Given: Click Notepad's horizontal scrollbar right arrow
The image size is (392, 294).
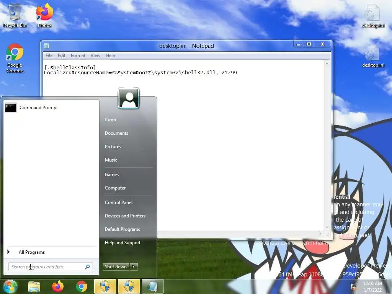Looking at the screenshot, I should (x=320, y=234).
